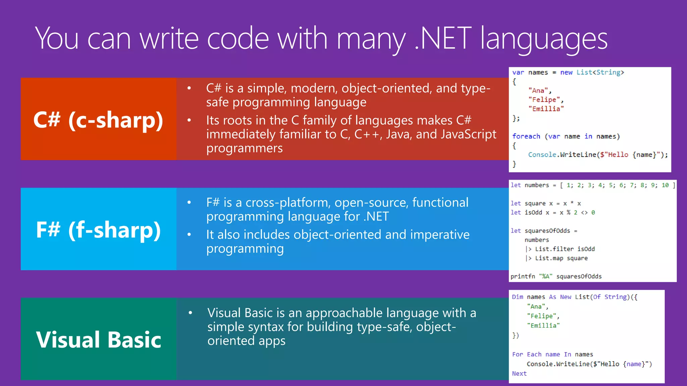This screenshot has height=386, width=687.
Task: Click Console.WriteLine in the C# snippet
Action: (x=562, y=155)
